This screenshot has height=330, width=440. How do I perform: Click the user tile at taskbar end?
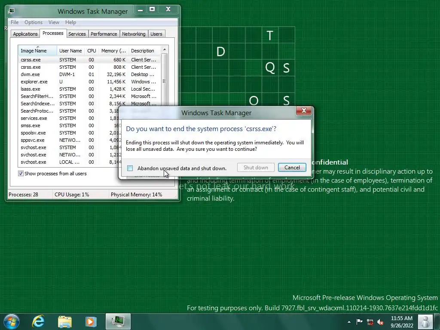click(425, 322)
